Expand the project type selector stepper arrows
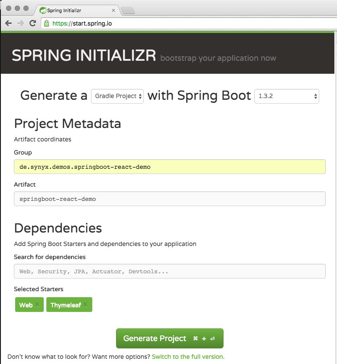Image resolution: width=337 pixels, height=364 pixels. [139, 96]
